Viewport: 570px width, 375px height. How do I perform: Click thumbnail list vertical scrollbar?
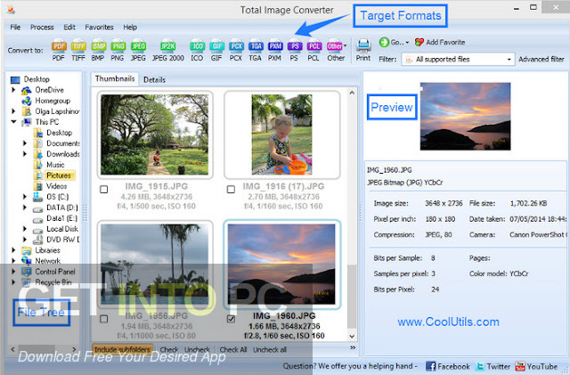[x=352, y=296]
